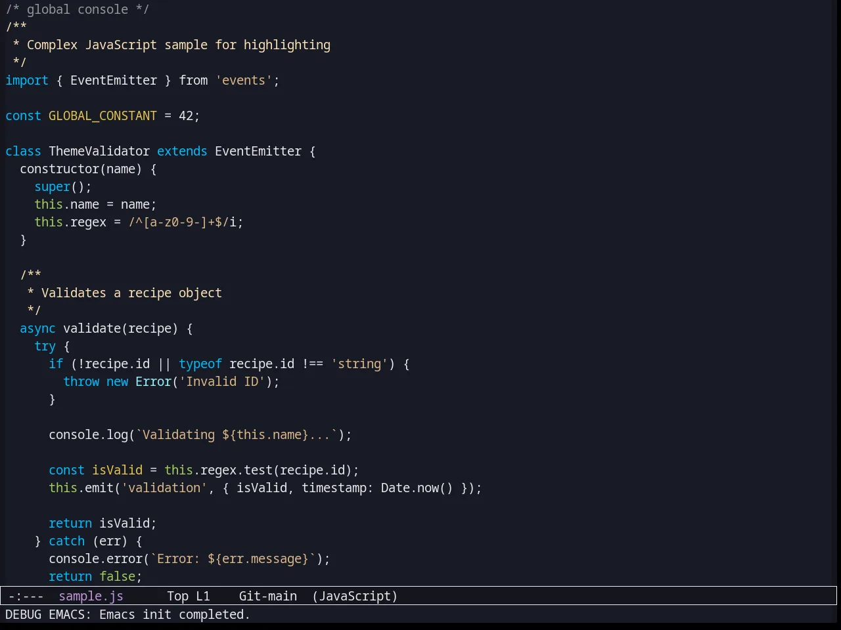Click the timestamp property key
Image resolution: width=841 pixels, height=630 pixels.
334,488
